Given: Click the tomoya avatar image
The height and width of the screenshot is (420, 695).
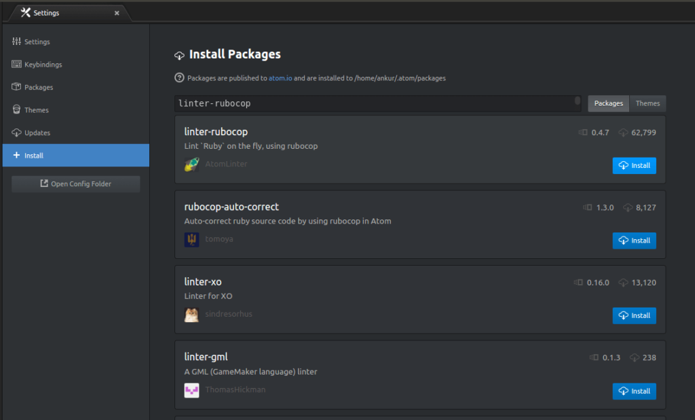Looking at the screenshot, I should pos(191,240).
